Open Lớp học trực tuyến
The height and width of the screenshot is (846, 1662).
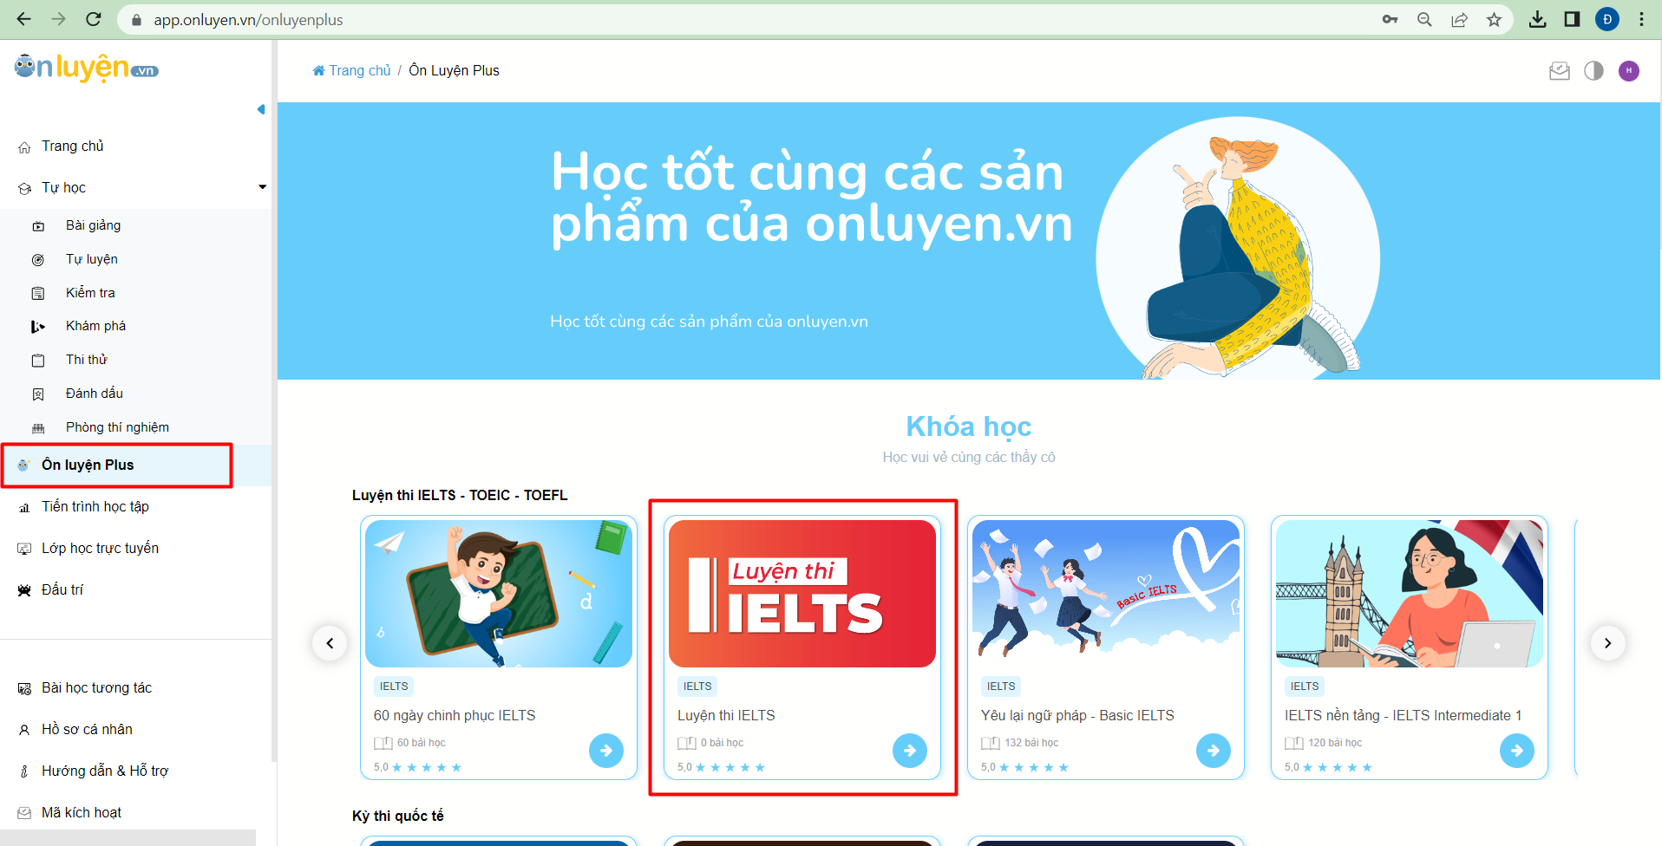pyautogui.click(x=100, y=549)
